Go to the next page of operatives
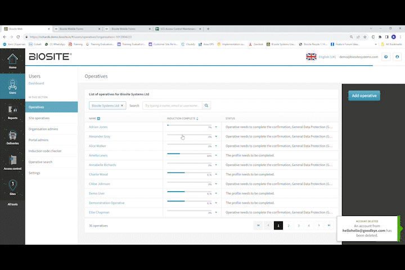 tap(319, 226)
